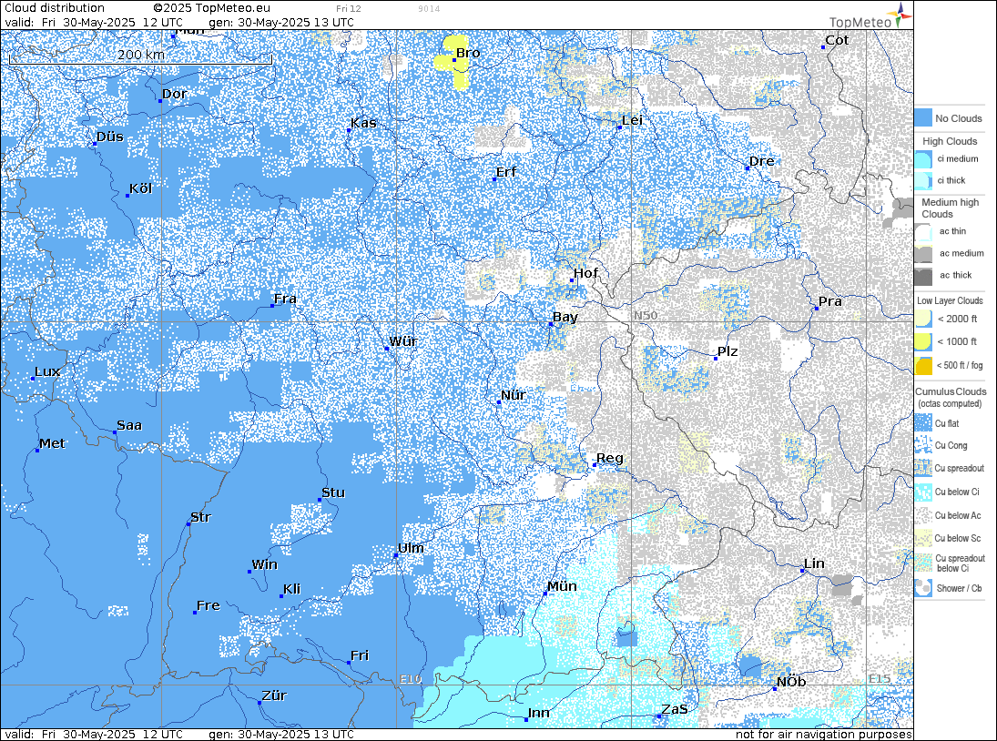This screenshot has height=741, width=997.
Task: Click the '9014' number in header
Action: click(429, 9)
